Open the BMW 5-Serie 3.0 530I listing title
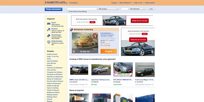 pos(79,80)
